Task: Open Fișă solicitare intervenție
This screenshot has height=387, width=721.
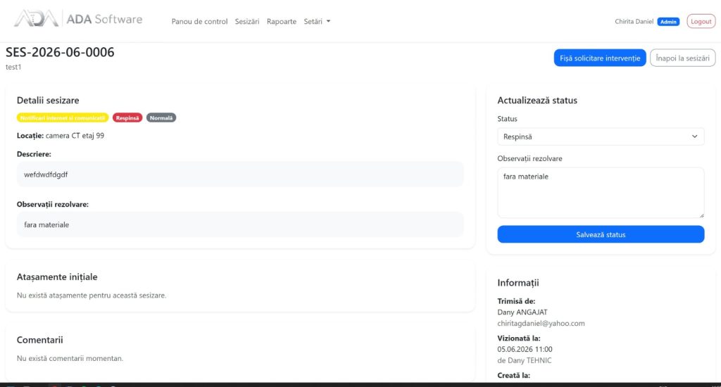Action: [600, 58]
